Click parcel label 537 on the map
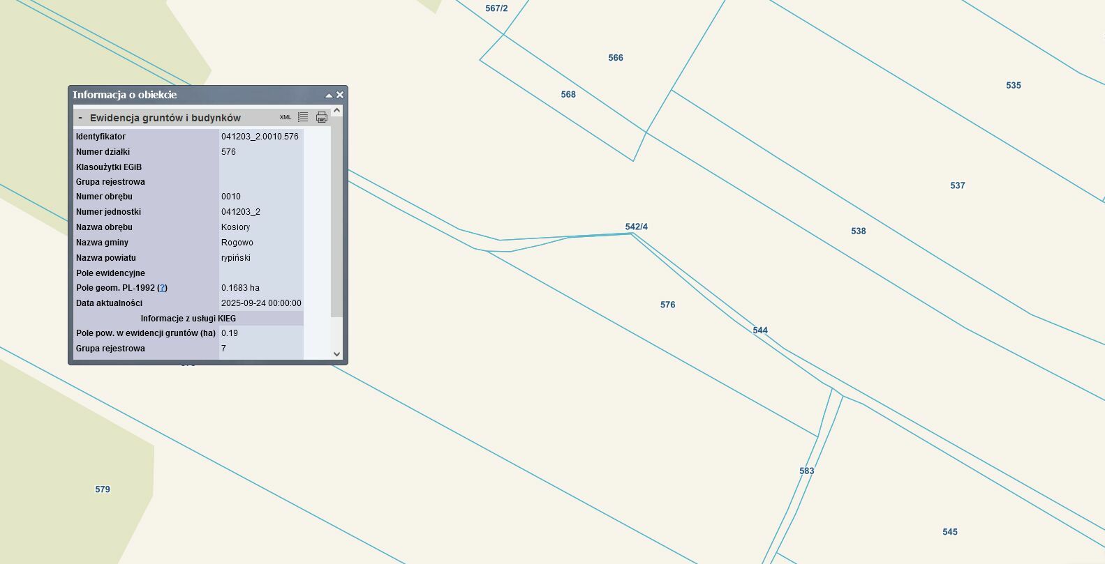 [958, 185]
